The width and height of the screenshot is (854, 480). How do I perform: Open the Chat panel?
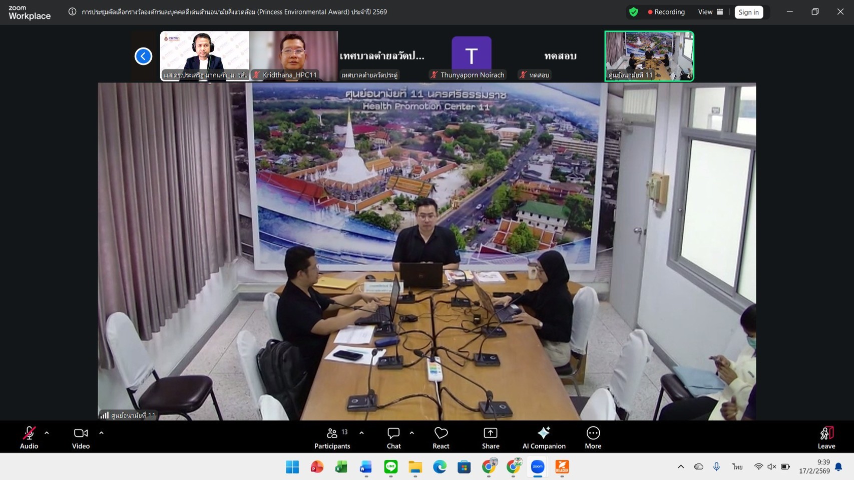tap(393, 437)
